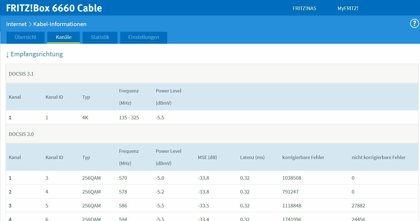Screen dimensions: 420x221
Task: Click the 1038508 correctable errors value
Action: pos(292,178)
